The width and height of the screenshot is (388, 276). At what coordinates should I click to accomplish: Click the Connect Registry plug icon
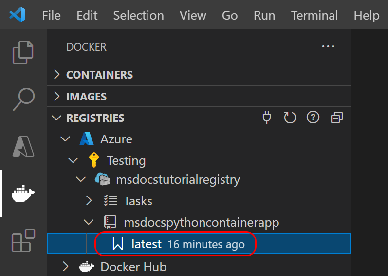coord(266,118)
